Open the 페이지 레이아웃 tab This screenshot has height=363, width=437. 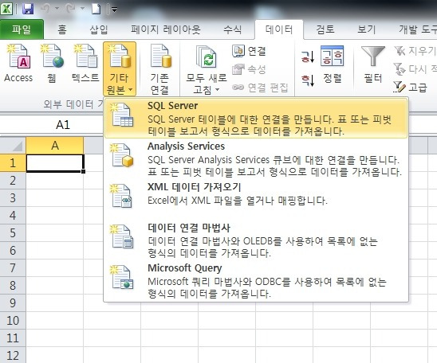(166, 29)
